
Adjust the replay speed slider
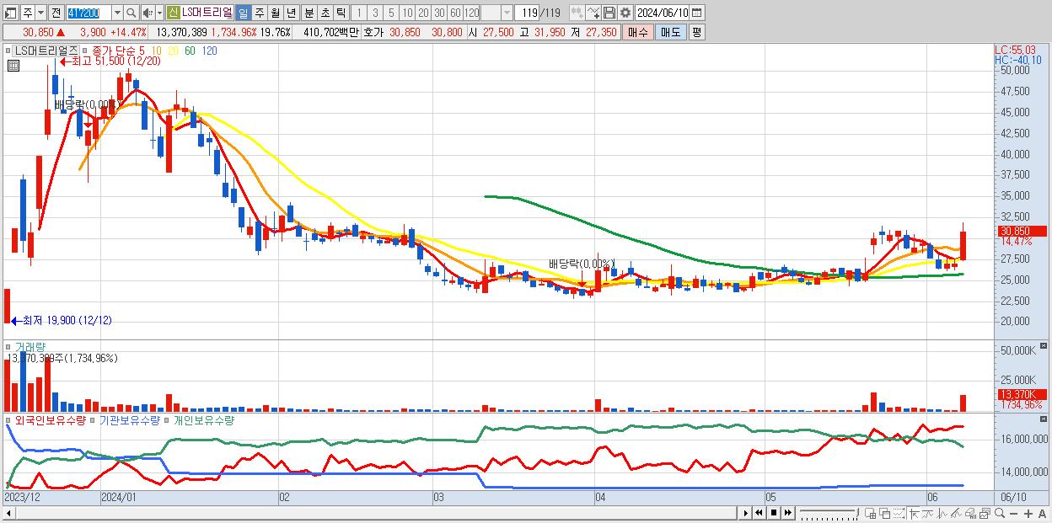tap(829, 513)
